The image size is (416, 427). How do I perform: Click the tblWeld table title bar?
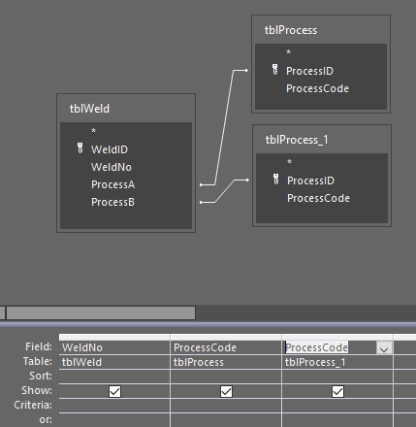tap(126, 109)
